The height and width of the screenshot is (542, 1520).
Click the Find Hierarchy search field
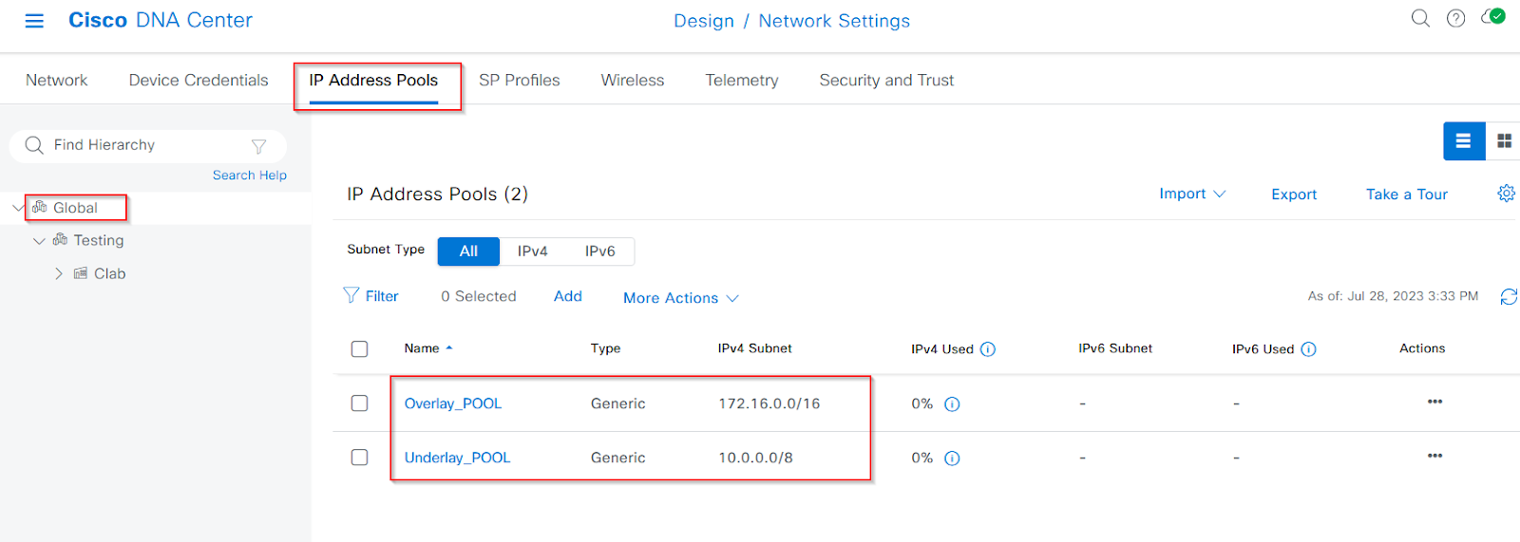click(148, 145)
